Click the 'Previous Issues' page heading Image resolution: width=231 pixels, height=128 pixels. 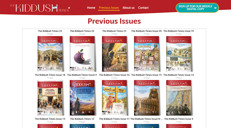click(114, 21)
